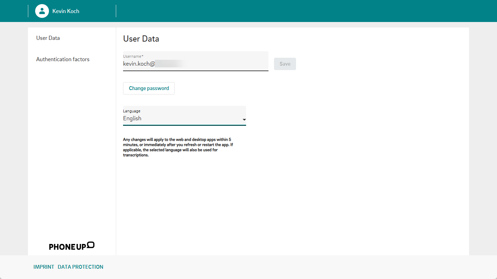Expand the Language dropdown arrow
The image size is (497, 279).
pos(244,120)
